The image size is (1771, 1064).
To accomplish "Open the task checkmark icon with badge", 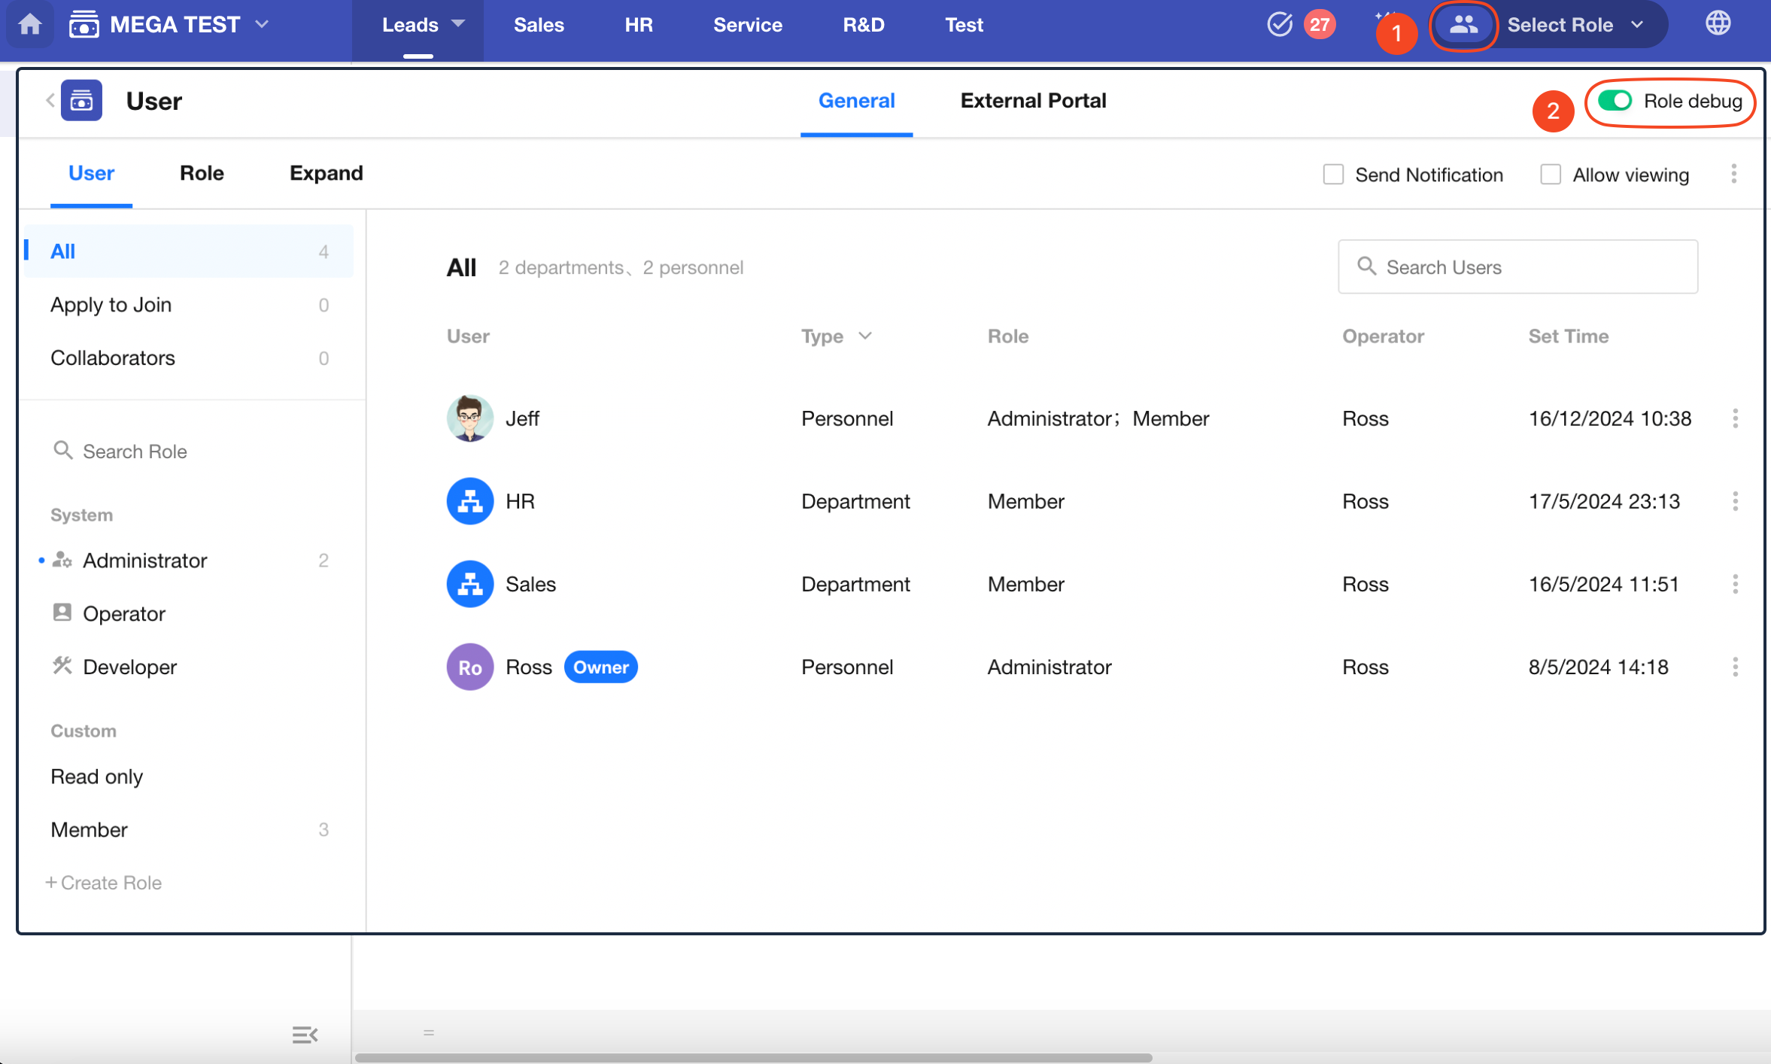I will [x=1280, y=24].
